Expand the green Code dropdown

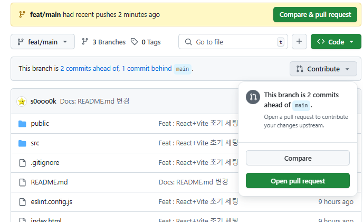[336, 42]
